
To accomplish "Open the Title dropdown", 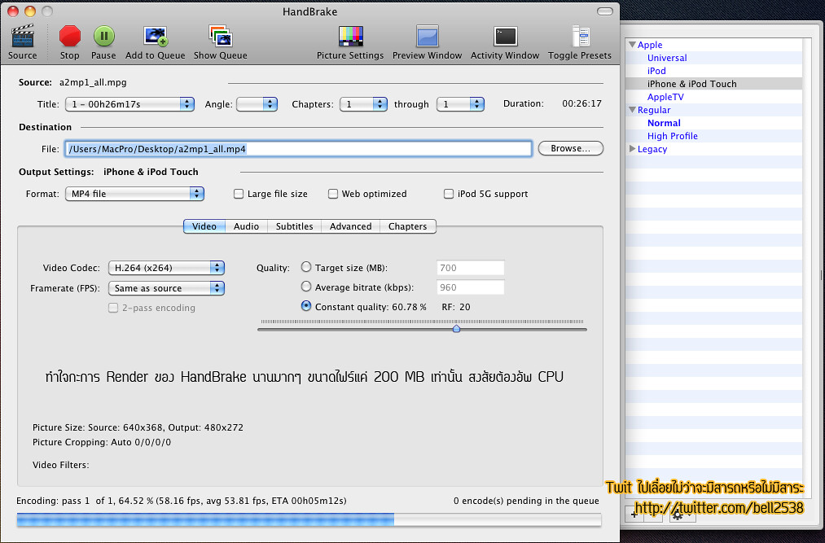I will pyautogui.click(x=129, y=104).
